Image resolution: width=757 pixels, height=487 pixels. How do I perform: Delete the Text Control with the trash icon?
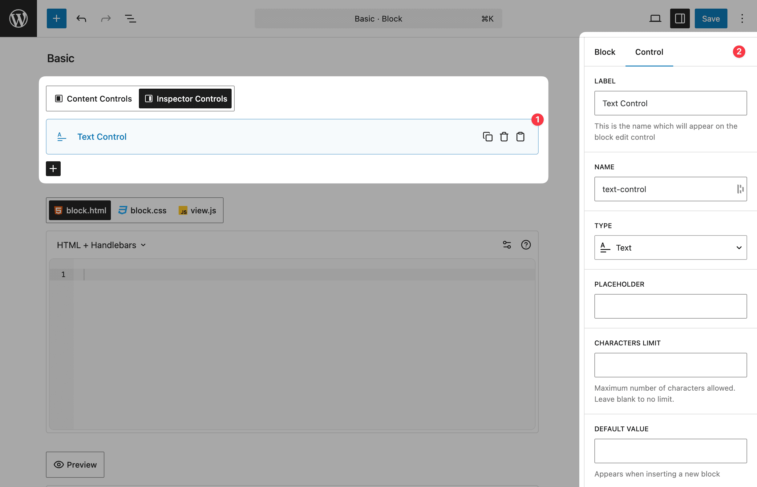click(x=504, y=137)
